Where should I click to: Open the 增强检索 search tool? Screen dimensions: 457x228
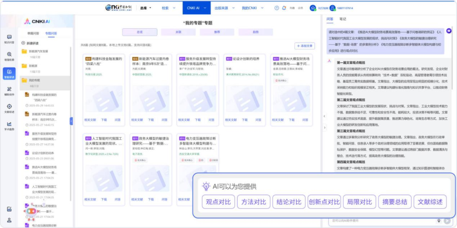[9, 56]
